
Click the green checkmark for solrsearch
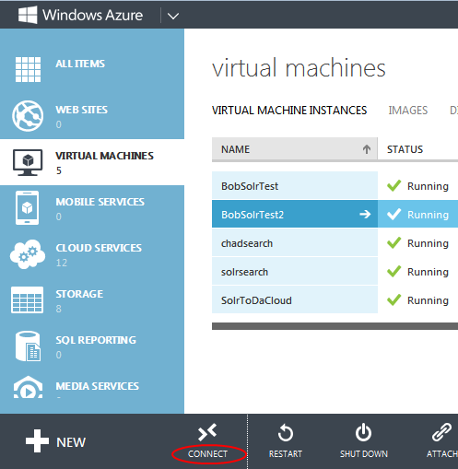coord(393,271)
